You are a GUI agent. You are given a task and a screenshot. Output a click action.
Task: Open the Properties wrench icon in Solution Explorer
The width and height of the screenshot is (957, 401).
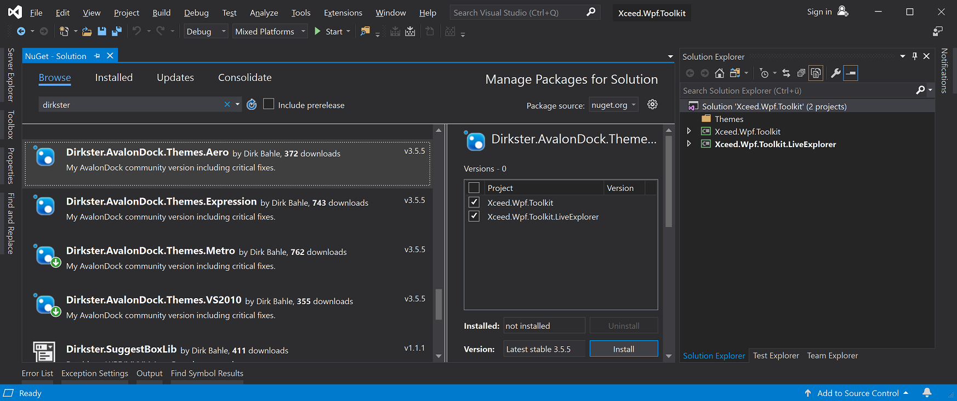click(x=836, y=73)
